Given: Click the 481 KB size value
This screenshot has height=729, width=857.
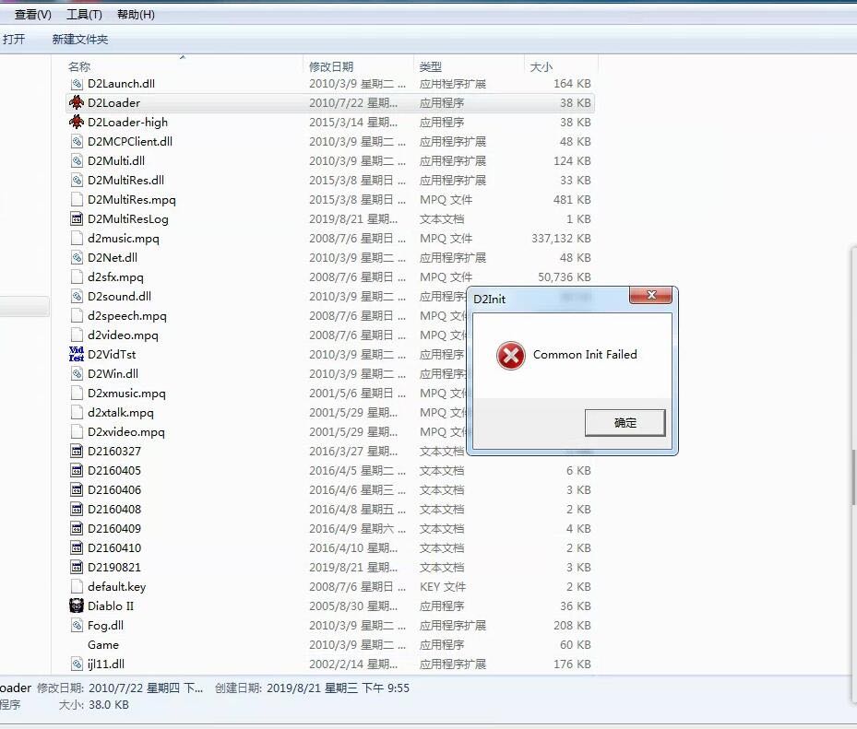Looking at the screenshot, I should click(572, 200).
